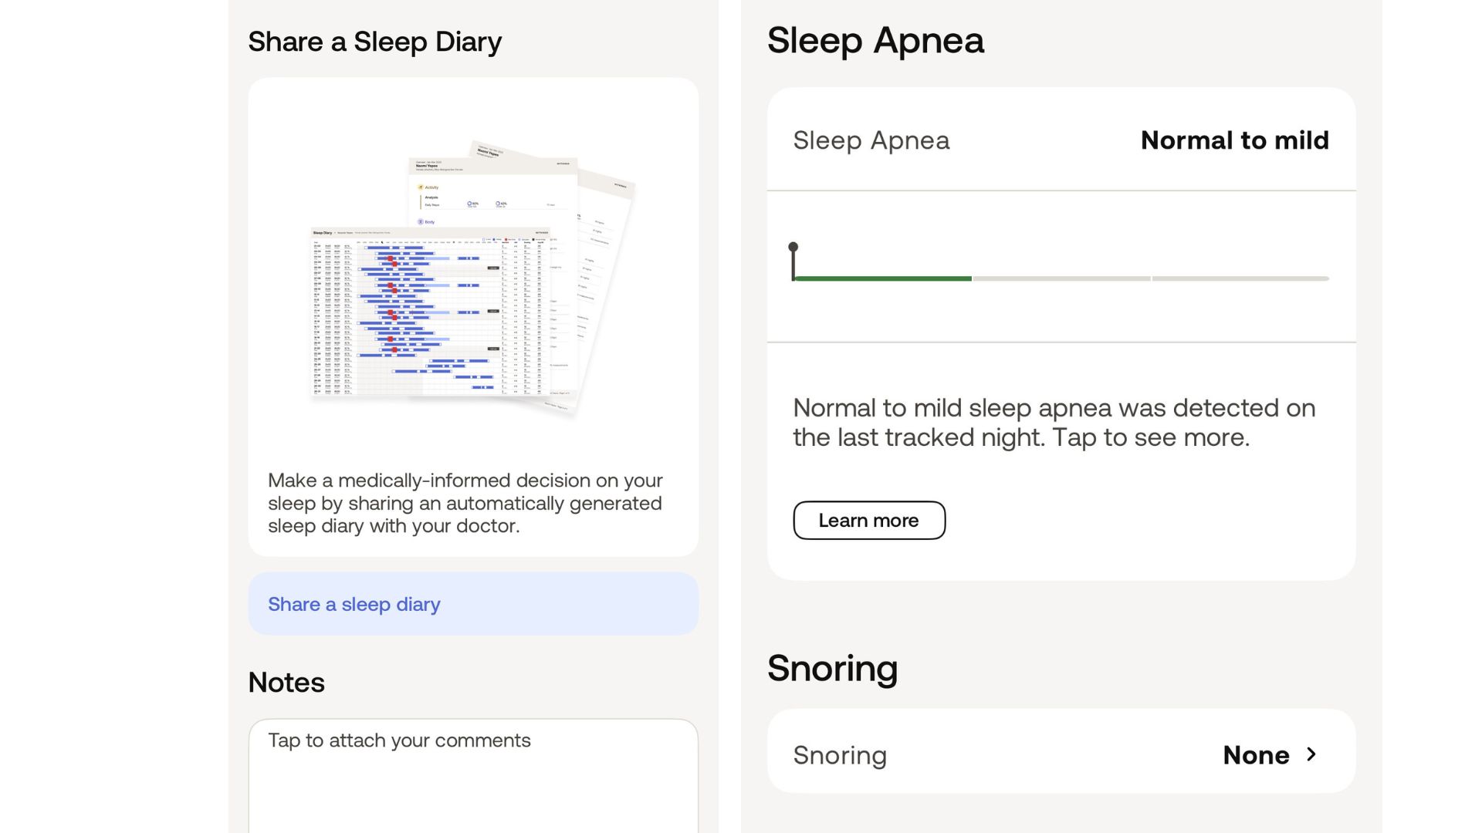This screenshot has height=833, width=1482.
Task: Click the green segment of apnea bar
Action: tap(882, 278)
